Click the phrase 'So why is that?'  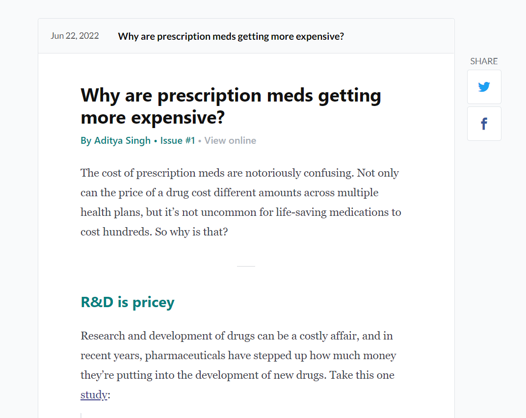pyautogui.click(x=191, y=232)
